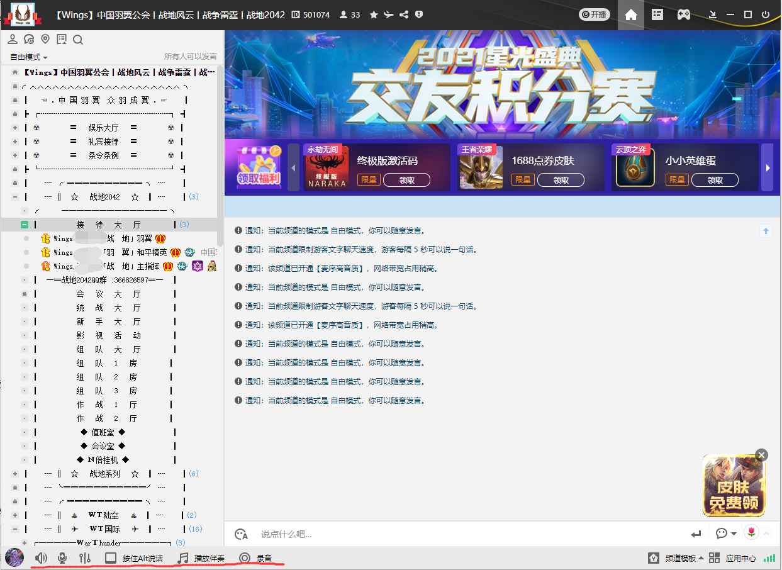
Task: Click the location pin icon above channel tree
Action: coord(45,40)
